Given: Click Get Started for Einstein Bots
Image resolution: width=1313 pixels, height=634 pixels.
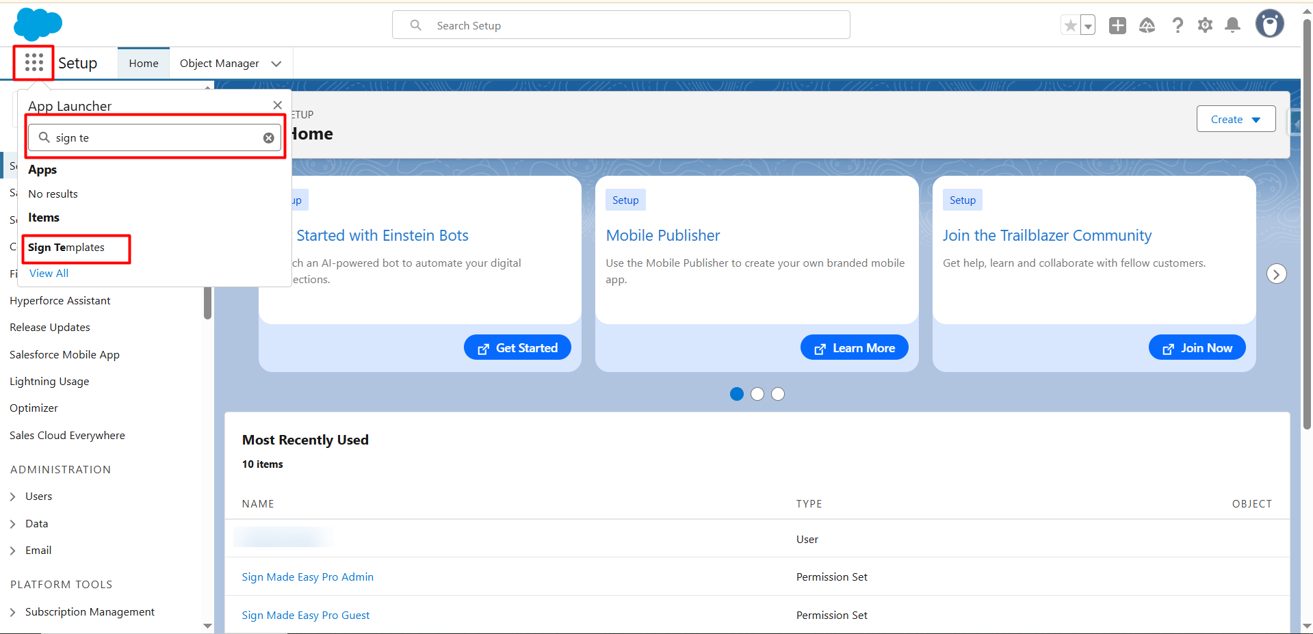Looking at the screenshot, I should 517,347.
